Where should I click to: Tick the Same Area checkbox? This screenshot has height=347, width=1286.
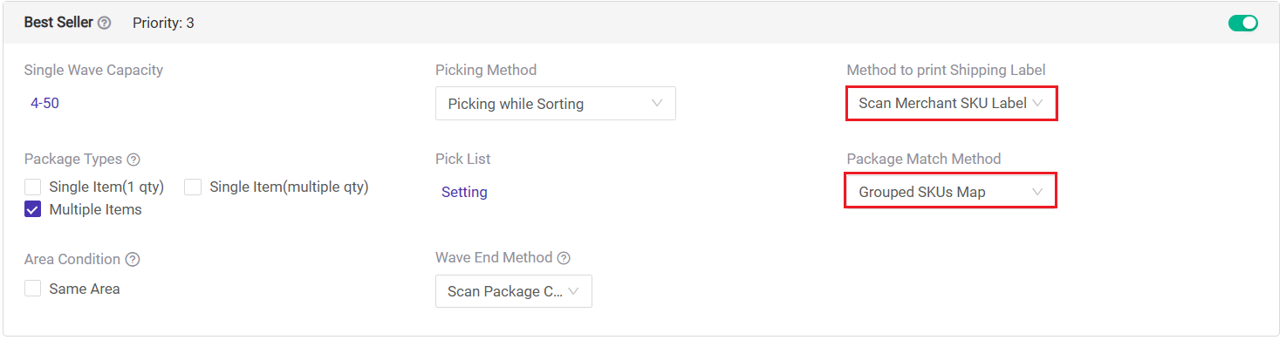tap(33, 289)
